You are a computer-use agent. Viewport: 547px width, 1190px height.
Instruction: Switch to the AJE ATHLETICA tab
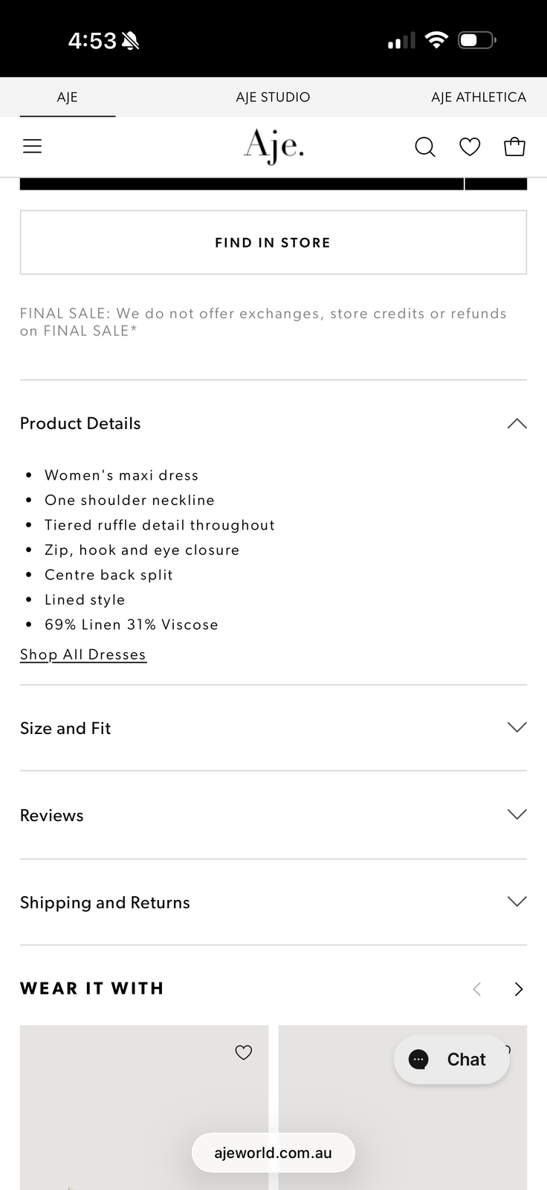click(x=479, y=97)
